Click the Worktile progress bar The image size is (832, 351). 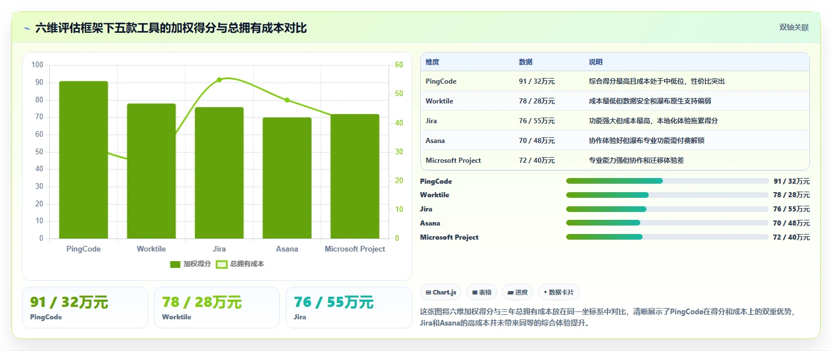click(667, 195)
